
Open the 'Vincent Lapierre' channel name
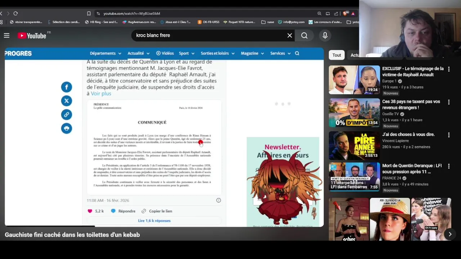point(395,141)
